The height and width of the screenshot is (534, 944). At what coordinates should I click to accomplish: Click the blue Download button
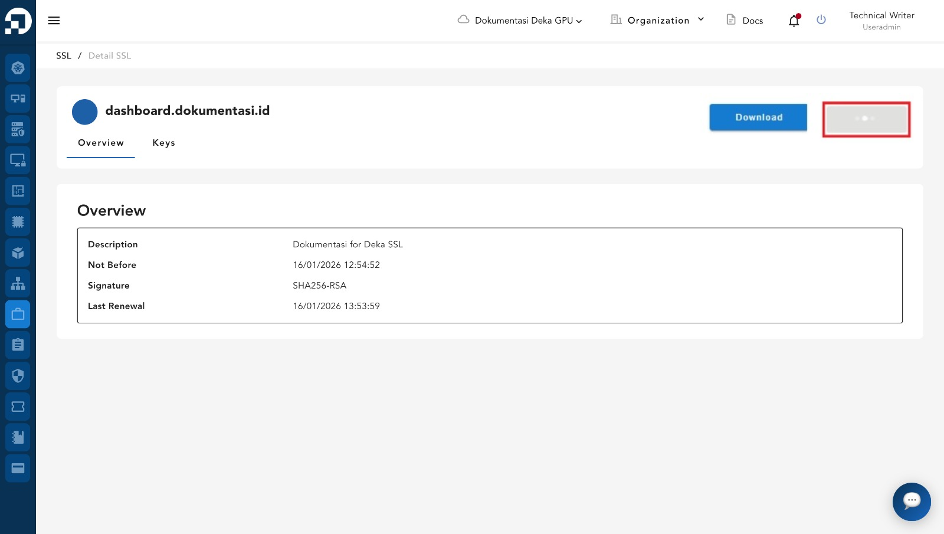(758, 117)
